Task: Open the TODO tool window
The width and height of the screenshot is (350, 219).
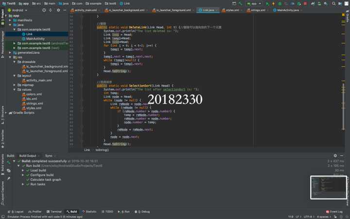Action: pyautogui.click(x=107, y=212)
